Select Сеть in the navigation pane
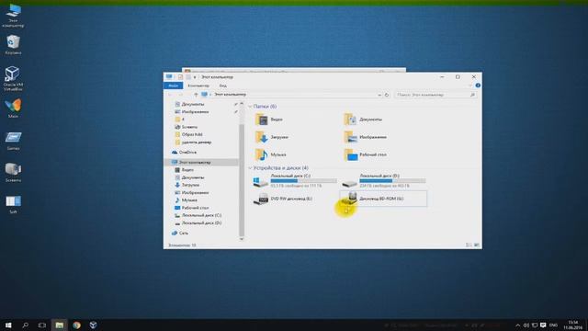Viewport: 588px width, 331px height. 180,233
